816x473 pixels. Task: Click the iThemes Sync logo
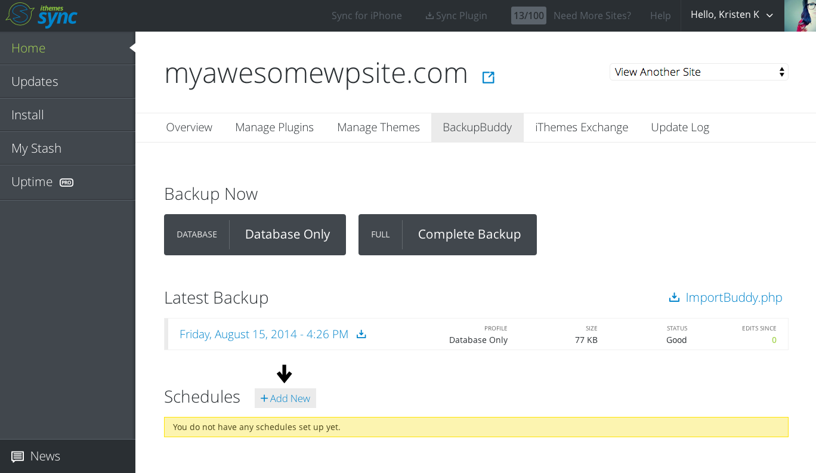point(41,15)
